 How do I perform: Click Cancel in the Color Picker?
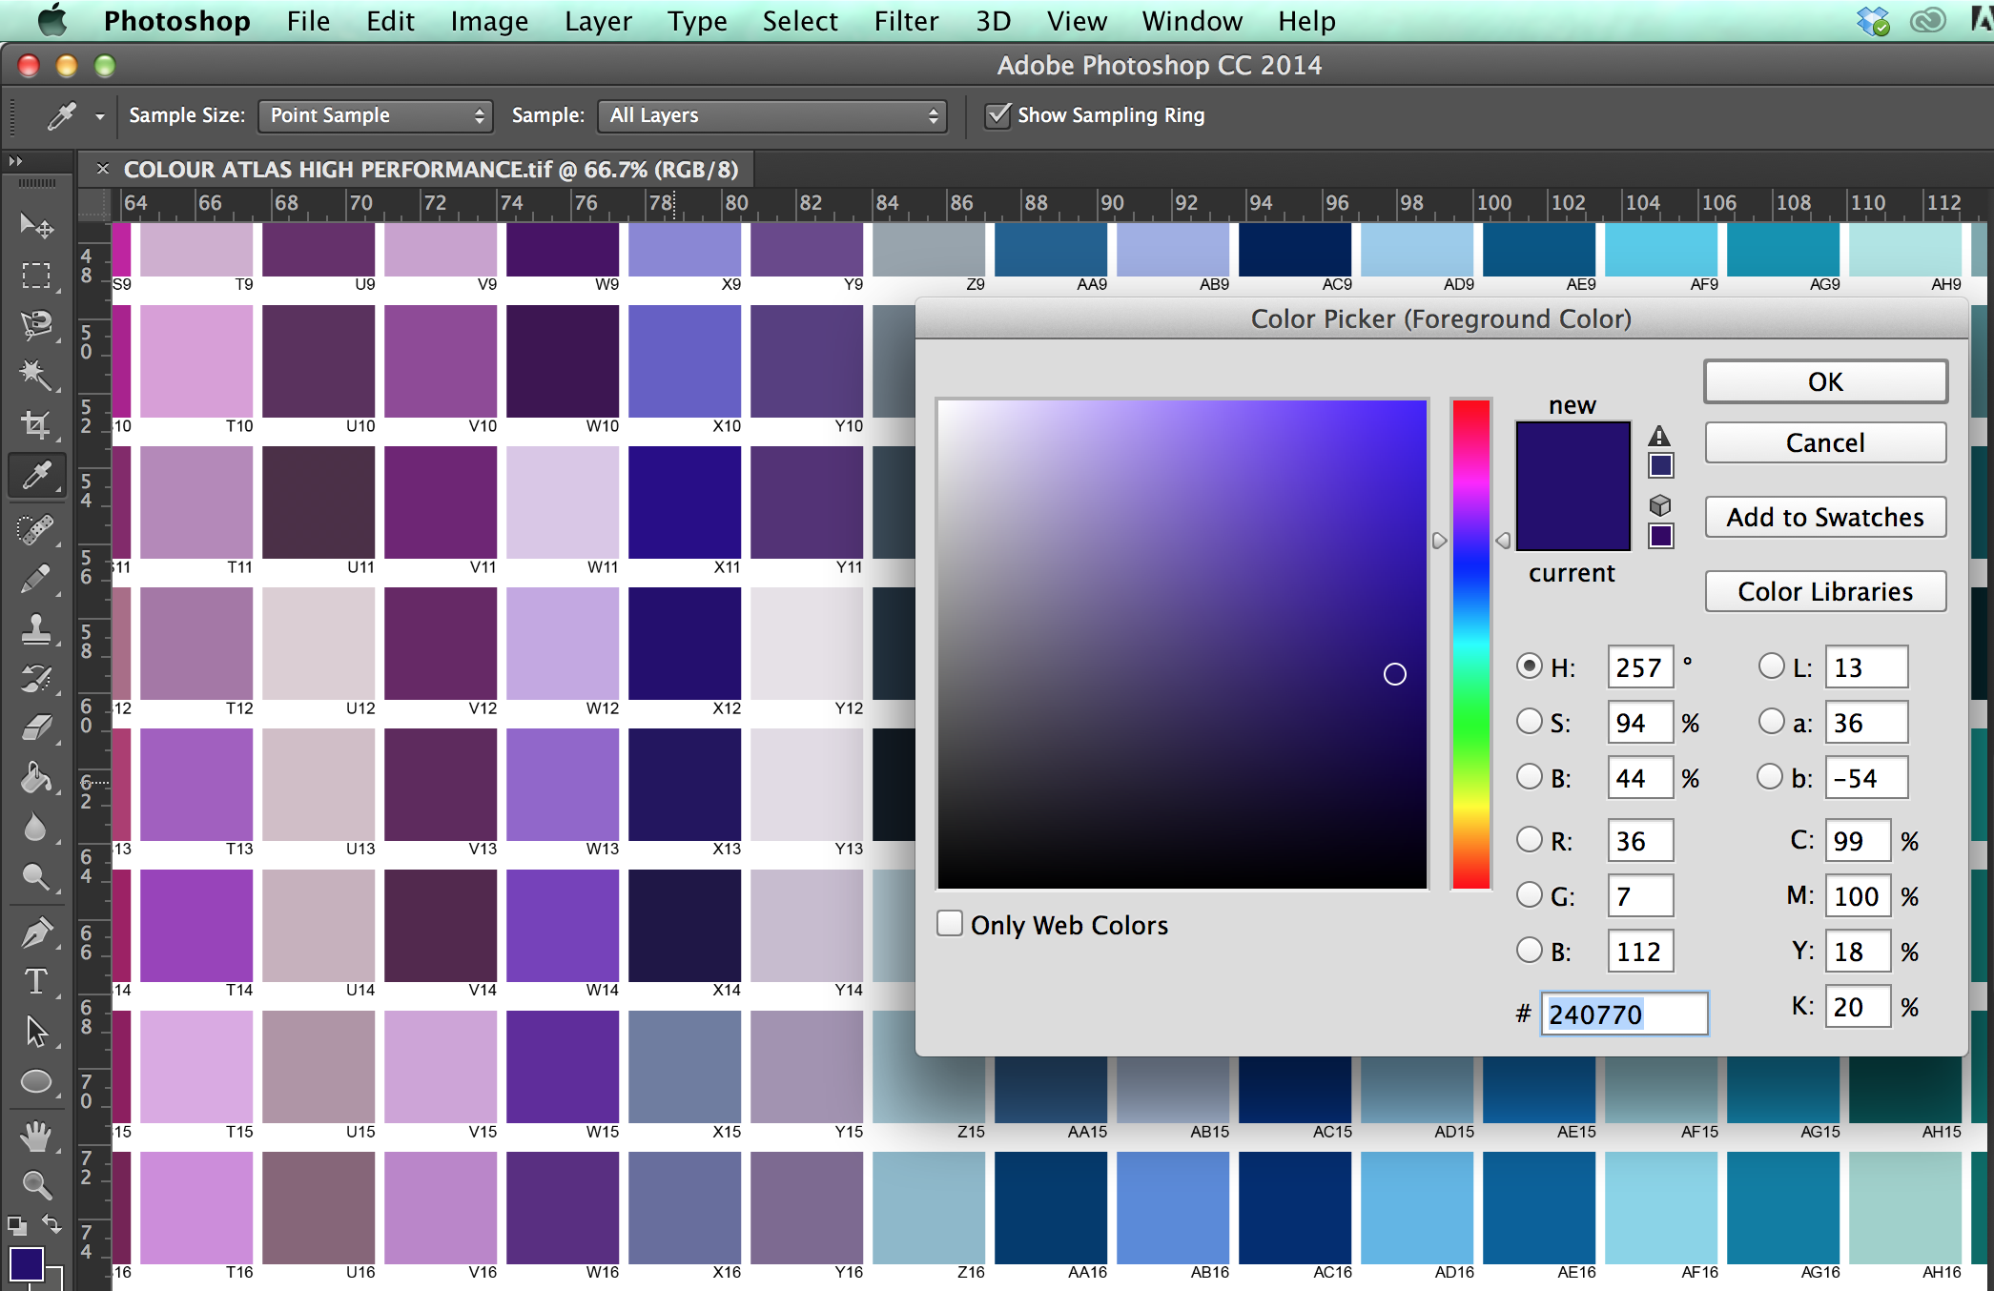[1825, 442]
